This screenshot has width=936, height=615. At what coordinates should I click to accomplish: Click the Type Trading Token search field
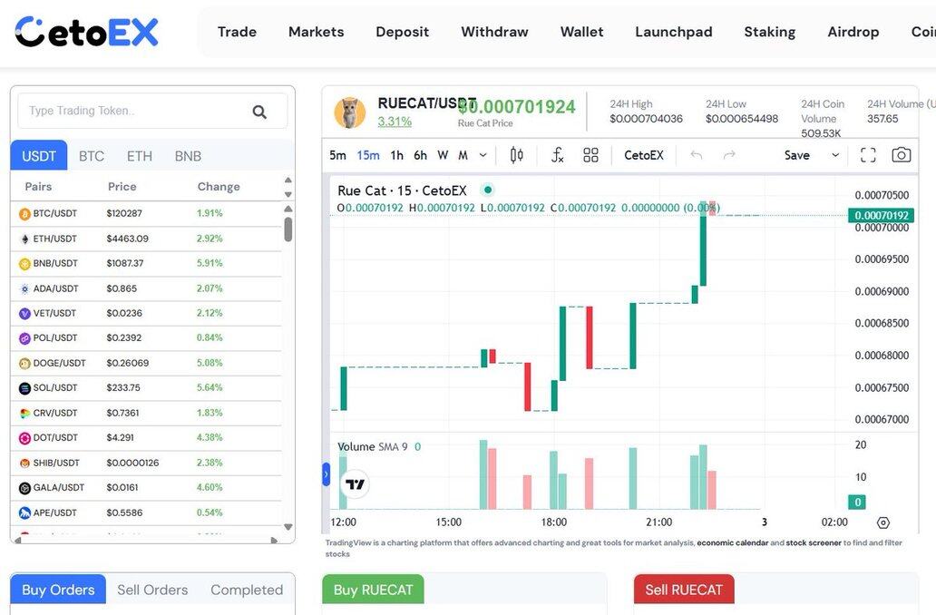click(x=132, y=111)
